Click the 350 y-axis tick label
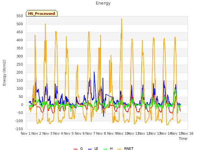Viewport: 207px width, 155px height. point(20,48)
